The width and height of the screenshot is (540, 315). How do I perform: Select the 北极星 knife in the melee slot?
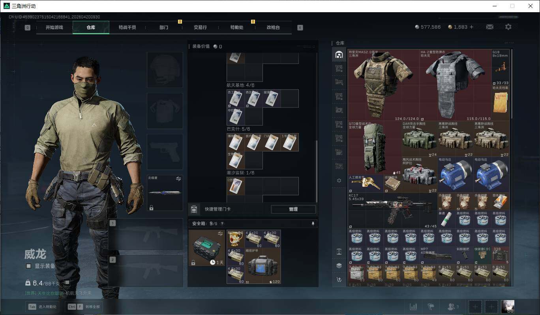pos(165,193)
